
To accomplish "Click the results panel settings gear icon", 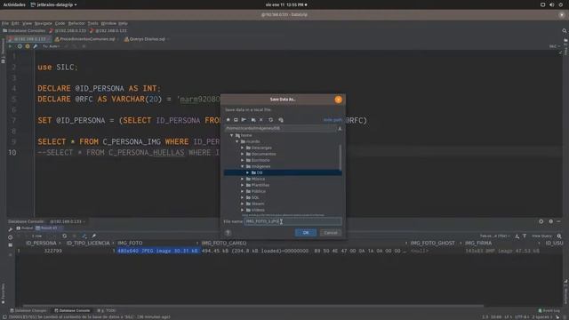I will tap(551, 221).
